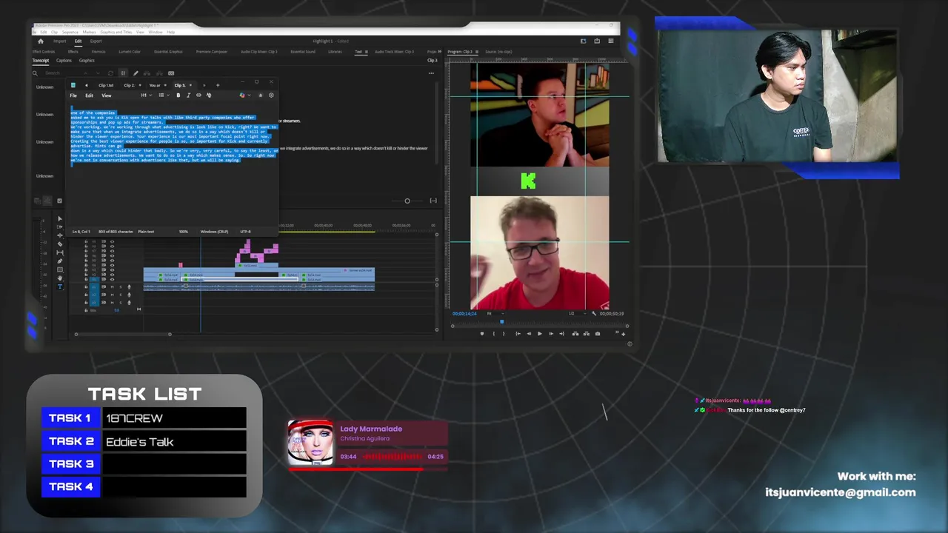
Task: Click Go to Out point button
Action: point(561,334)
